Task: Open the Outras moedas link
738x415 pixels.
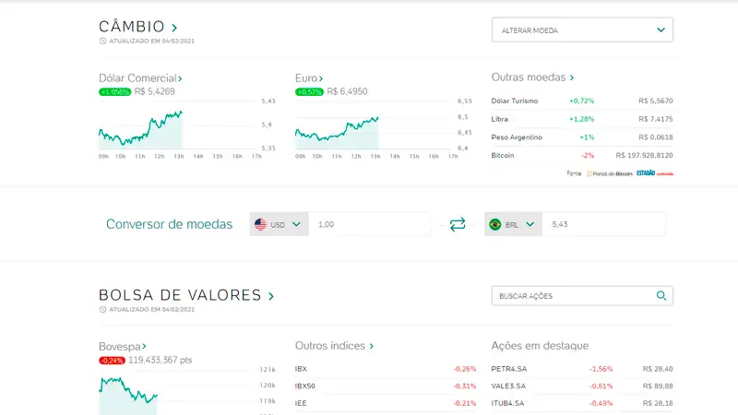Action: click(532, 78)
